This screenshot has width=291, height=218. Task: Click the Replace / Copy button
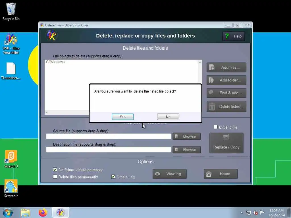pyautogui.click(x=226, y=143)
